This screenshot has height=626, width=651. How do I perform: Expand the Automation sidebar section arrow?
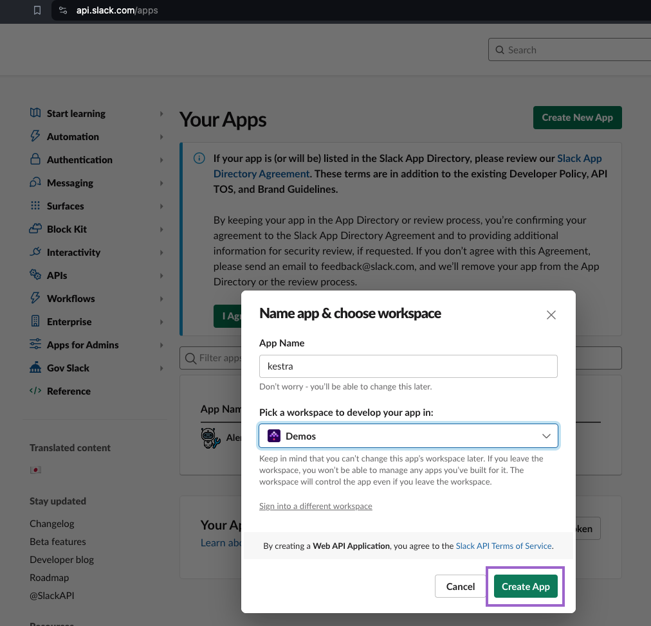(x=161, y=137)
